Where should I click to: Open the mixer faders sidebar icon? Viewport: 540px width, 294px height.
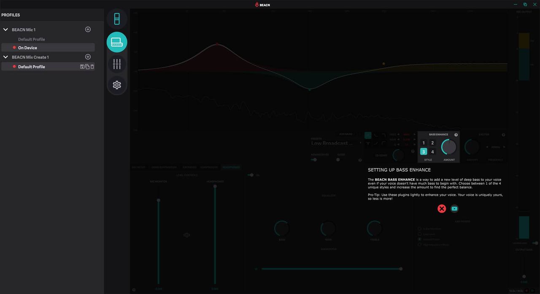tap(117, 64)
